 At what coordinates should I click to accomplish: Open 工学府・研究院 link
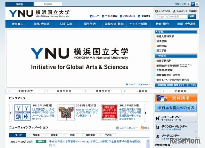click(x=164, y=70)
